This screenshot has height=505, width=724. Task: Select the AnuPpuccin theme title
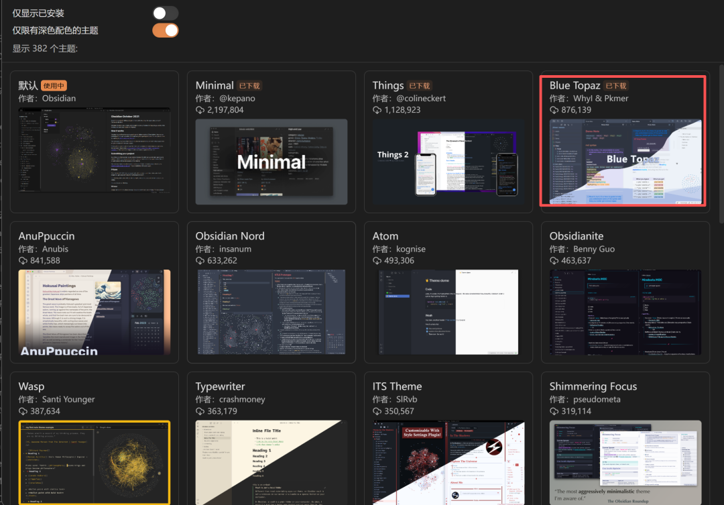47,236
